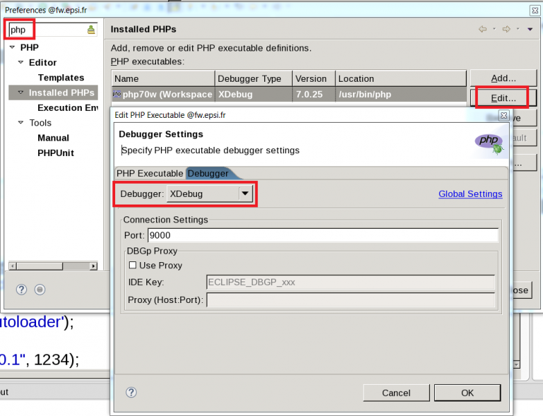Click the record icon next to Preferences help

coord(40,289)
